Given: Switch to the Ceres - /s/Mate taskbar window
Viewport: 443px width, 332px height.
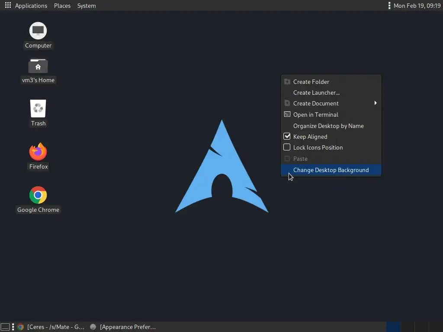Looking at the screenshot, I should click(51, 327).
